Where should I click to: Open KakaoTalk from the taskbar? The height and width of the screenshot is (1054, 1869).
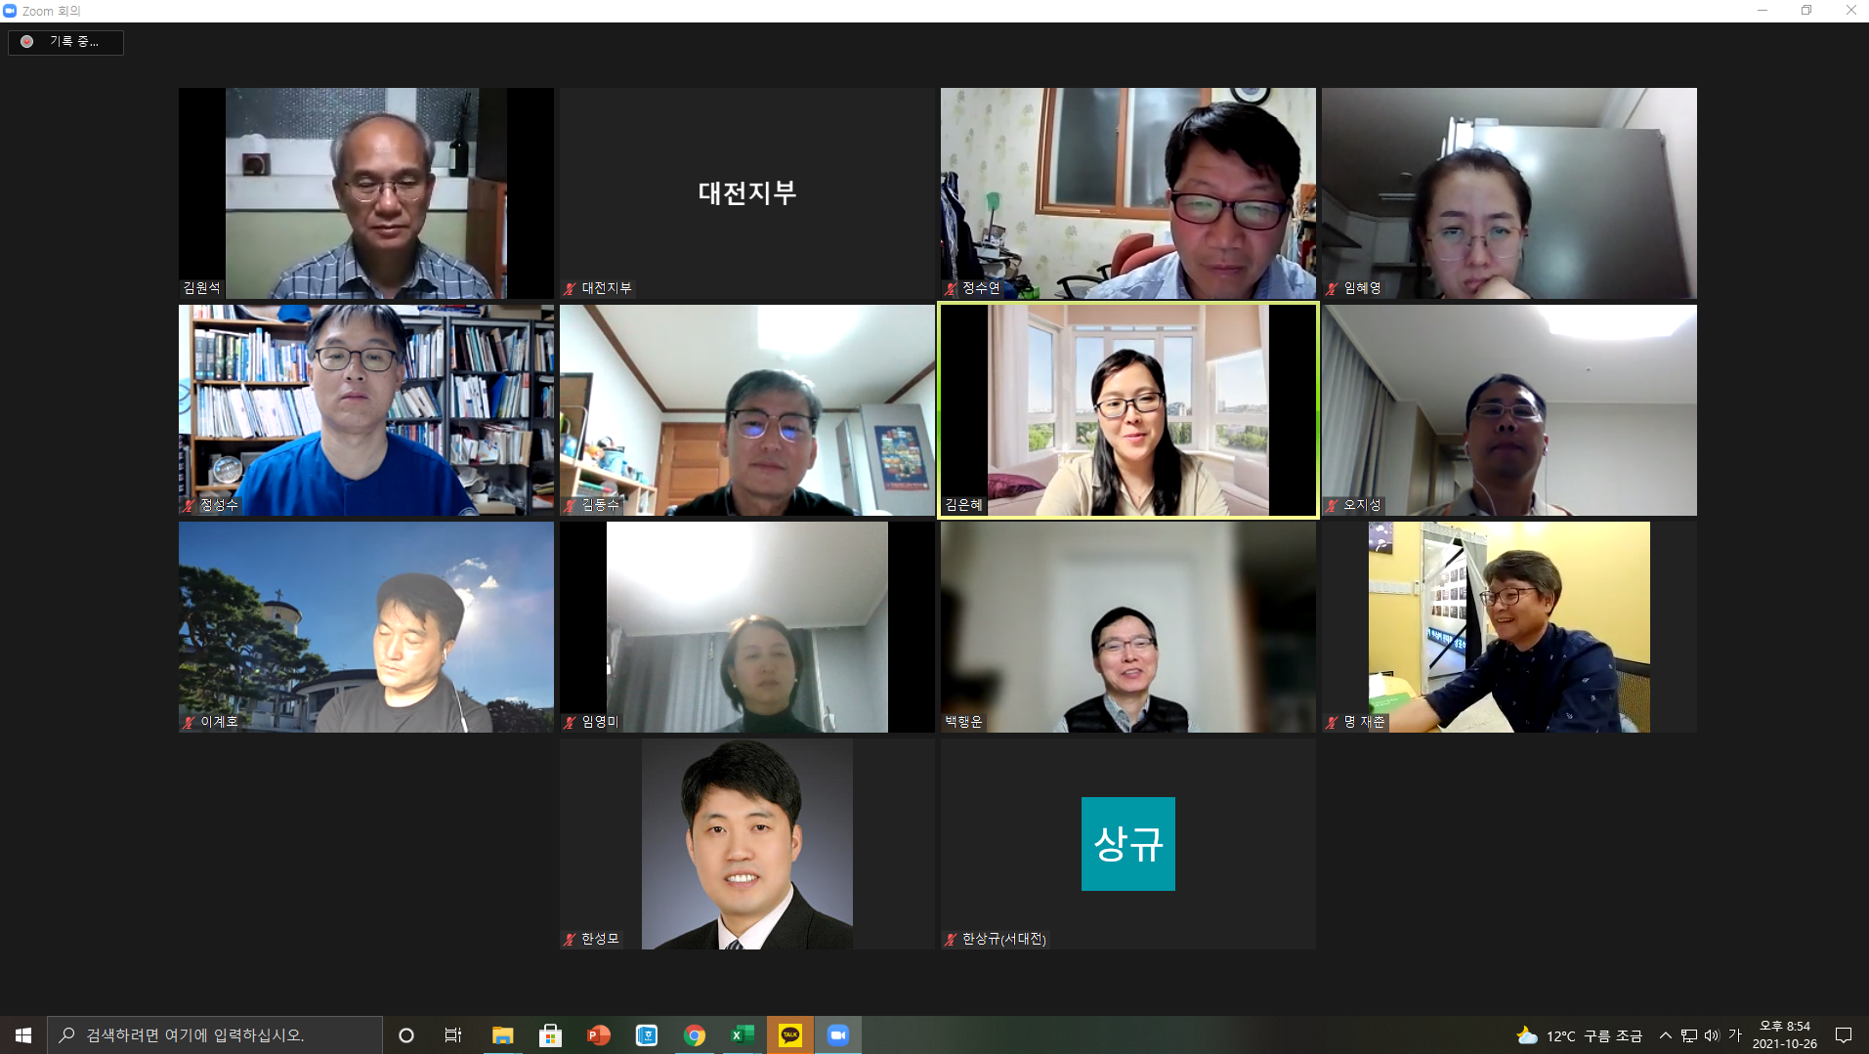(x=790, y=1035)
